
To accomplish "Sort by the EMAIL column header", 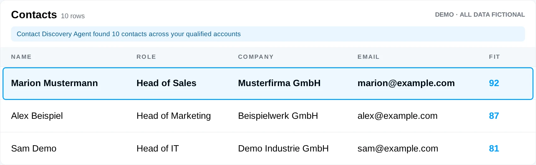I will click(369, 57).
